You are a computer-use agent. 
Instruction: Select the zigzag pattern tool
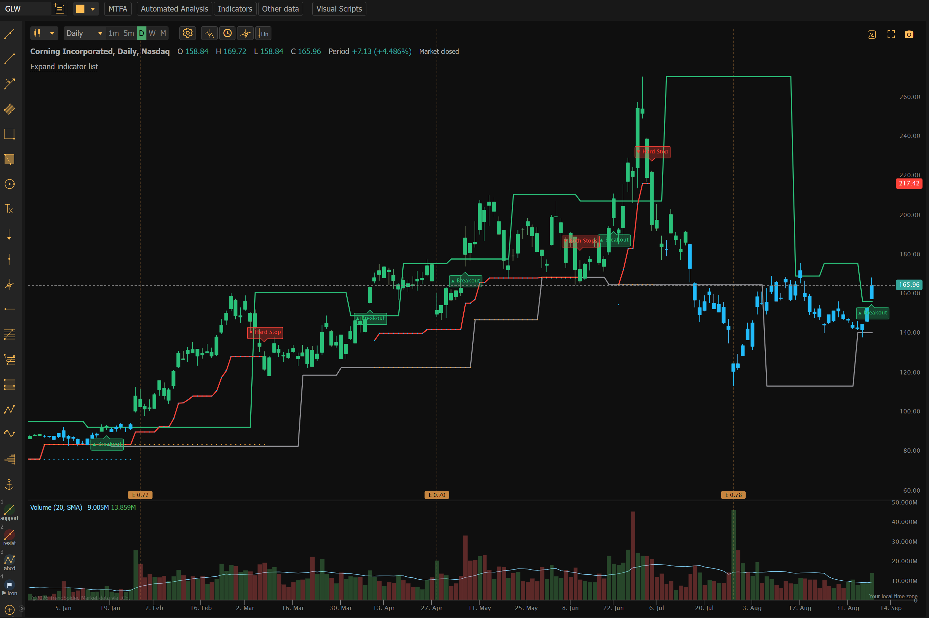click(x=9, y=409)
